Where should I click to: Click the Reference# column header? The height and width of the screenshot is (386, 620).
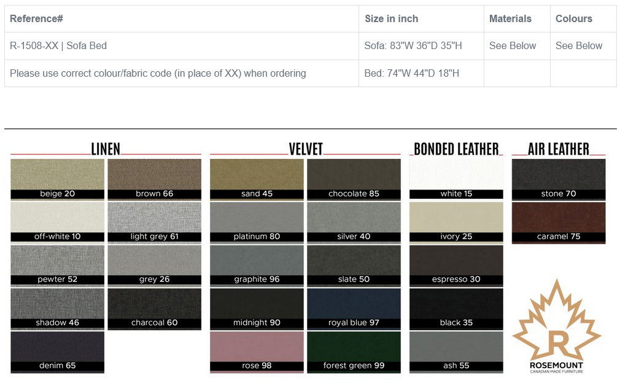tap(37, 18)
